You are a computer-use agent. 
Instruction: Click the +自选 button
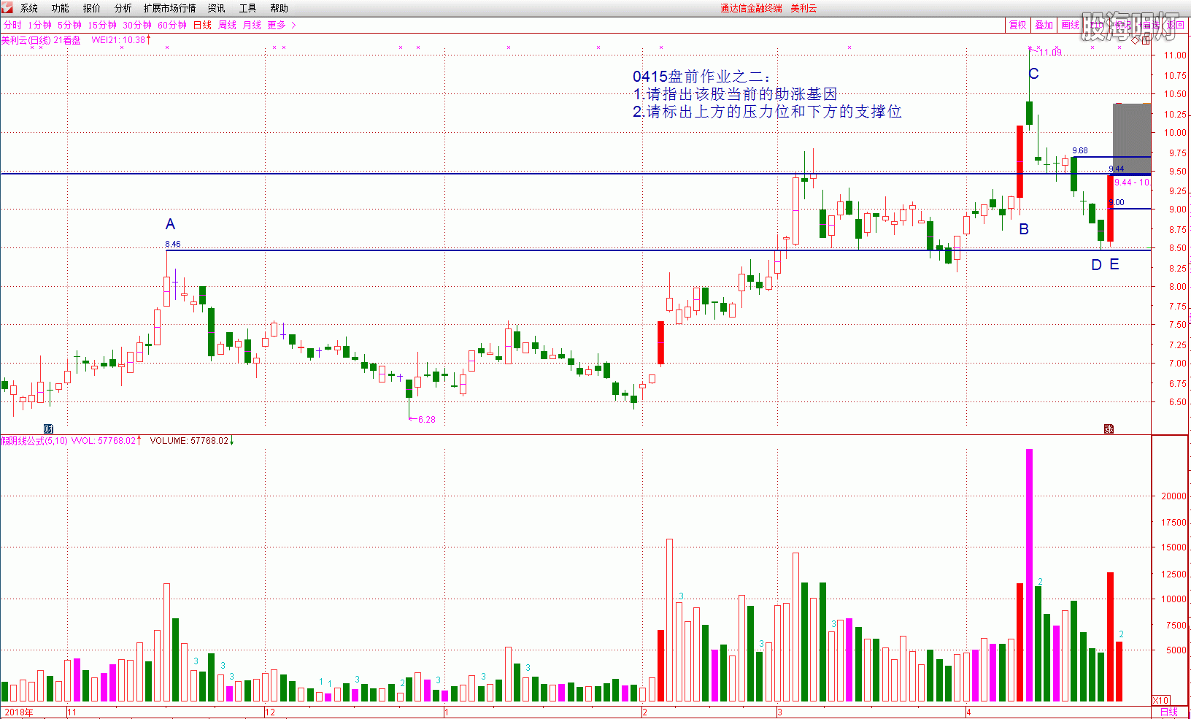click(1149, 25)
